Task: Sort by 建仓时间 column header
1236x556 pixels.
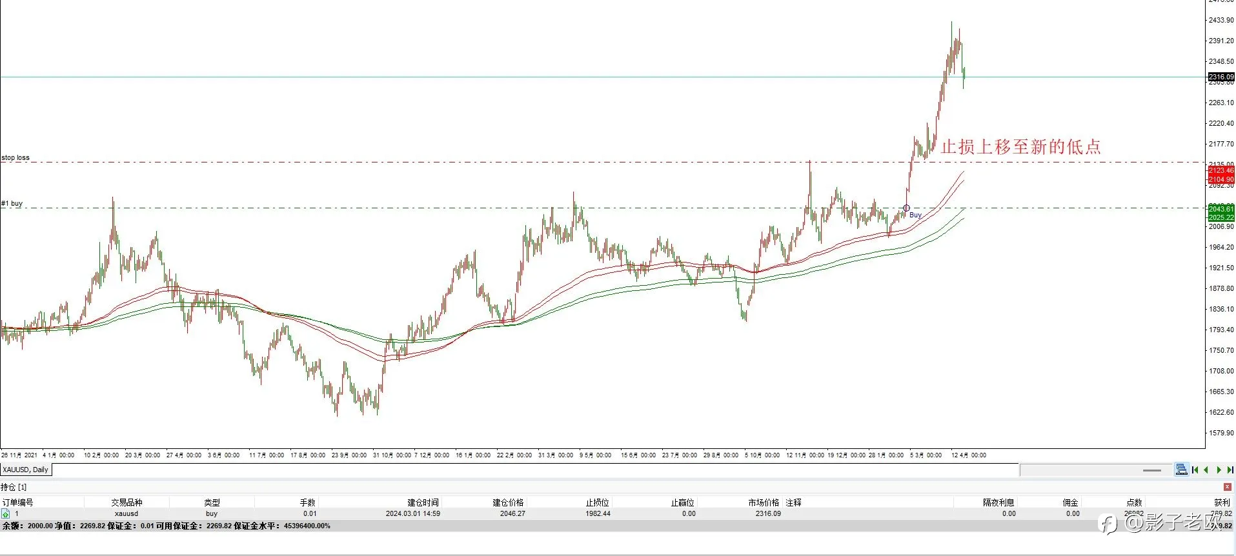Action: [423, 502]
